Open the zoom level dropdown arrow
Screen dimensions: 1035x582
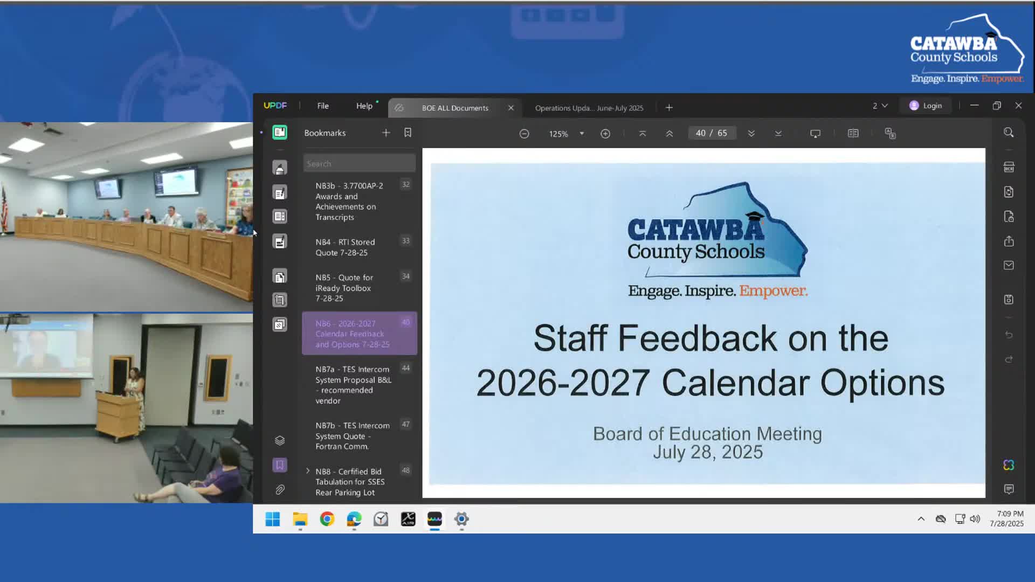(x=582, y=134)
